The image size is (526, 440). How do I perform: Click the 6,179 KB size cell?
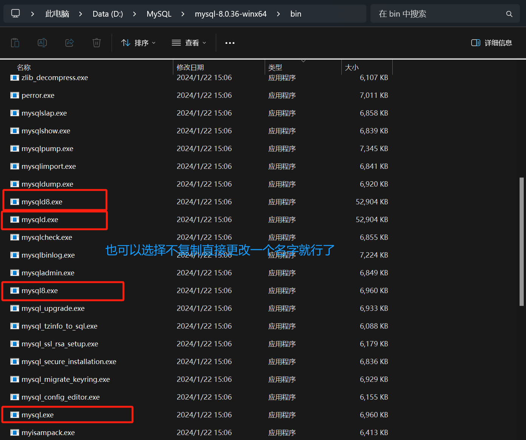click(x=374, y=344)
